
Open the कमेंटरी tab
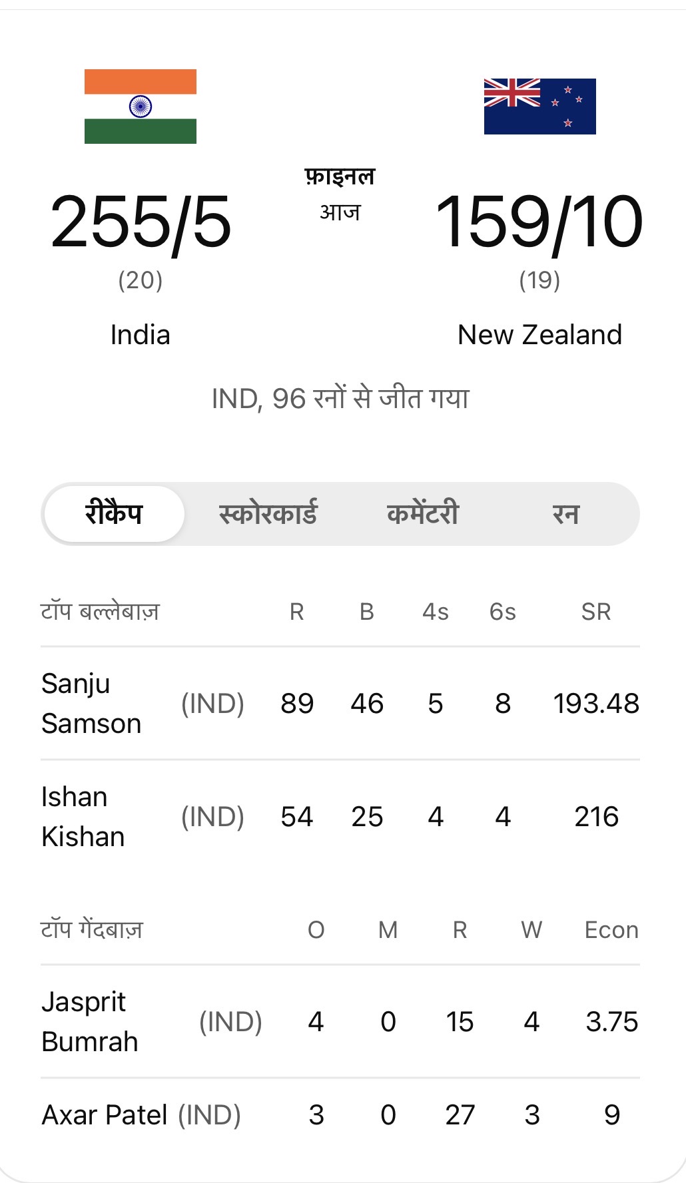(423, 514)
